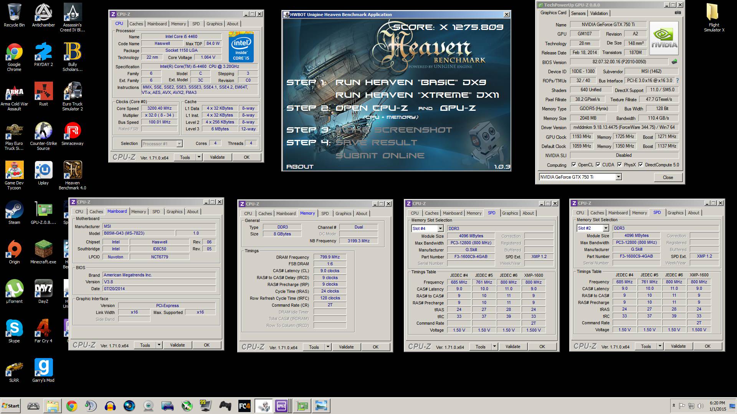Launch Steam from the desktop
Image resolution: width=737 pixels, height=414 pixels.
14,212
